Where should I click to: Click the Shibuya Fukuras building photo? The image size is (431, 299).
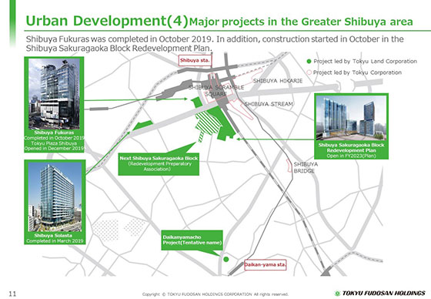point(54,94)
